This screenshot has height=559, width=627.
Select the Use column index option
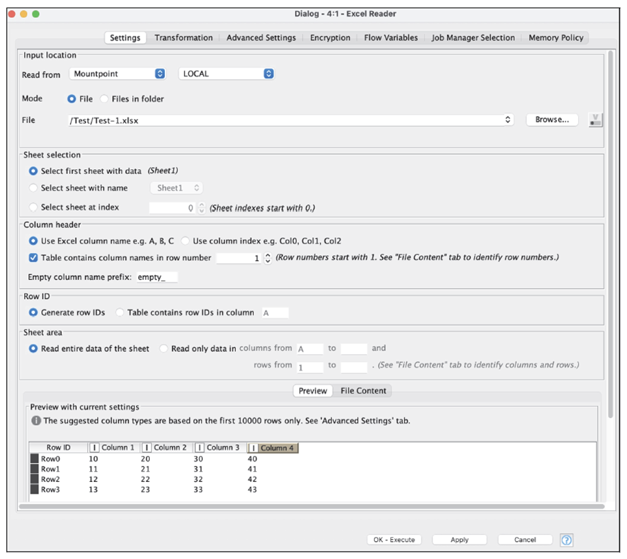click(x=184, y=240)
